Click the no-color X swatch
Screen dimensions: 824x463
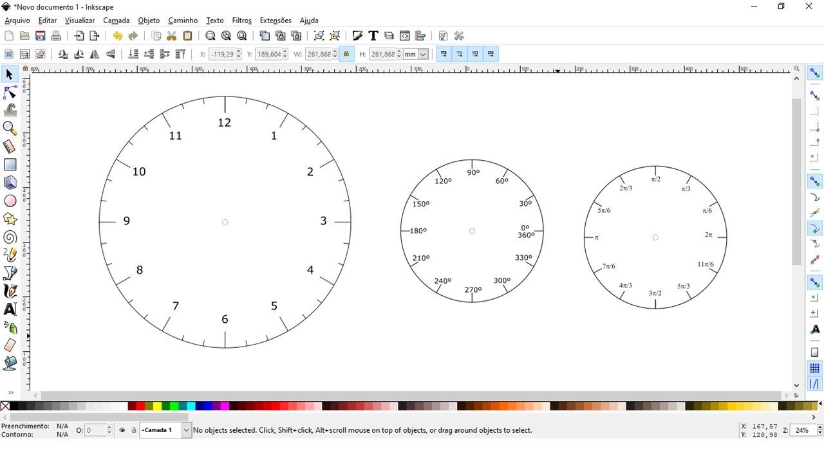[x=5, y=406]
